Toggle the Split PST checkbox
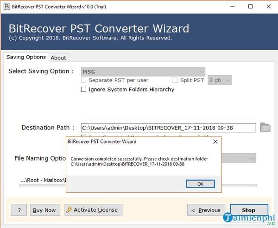 (x=175, y=80)
